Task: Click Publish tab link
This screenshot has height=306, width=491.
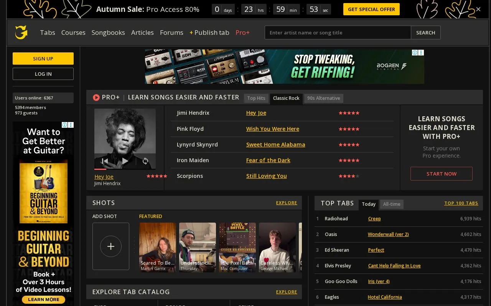Action: pos(209,33)
